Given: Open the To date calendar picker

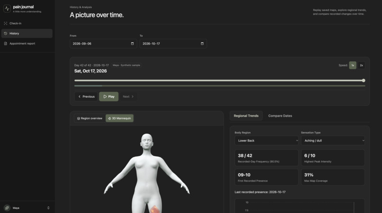Looking at the screenshot, I should coord(202,44).
